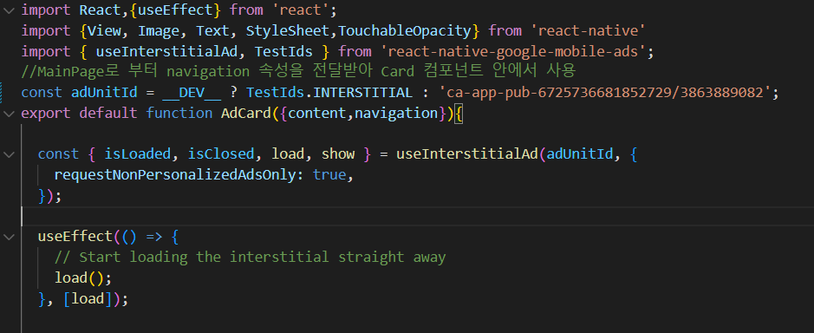Click the isClosed destructured variable

click(221, 154)
